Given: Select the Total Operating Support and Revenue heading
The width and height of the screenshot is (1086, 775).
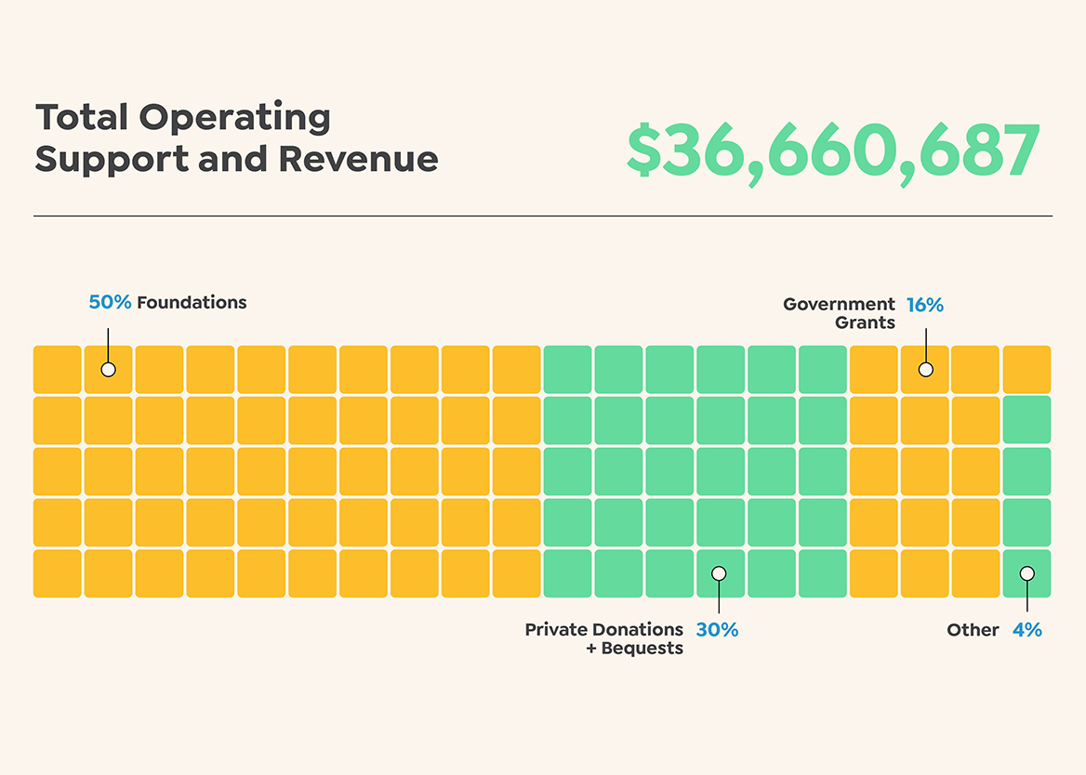Looking at the screenshot, I should point(236,138).
